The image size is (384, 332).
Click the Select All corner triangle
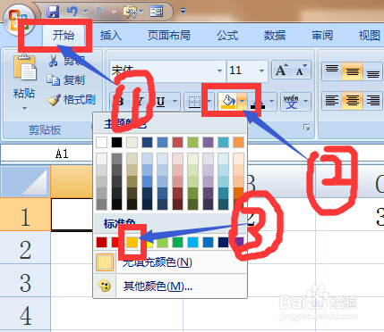coord(26,181)
